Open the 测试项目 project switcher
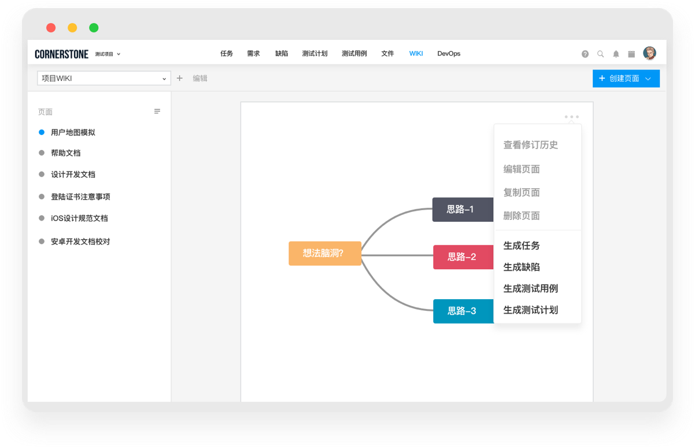The height and width of the screenshot is (448, 695). (x=108, y=54)
